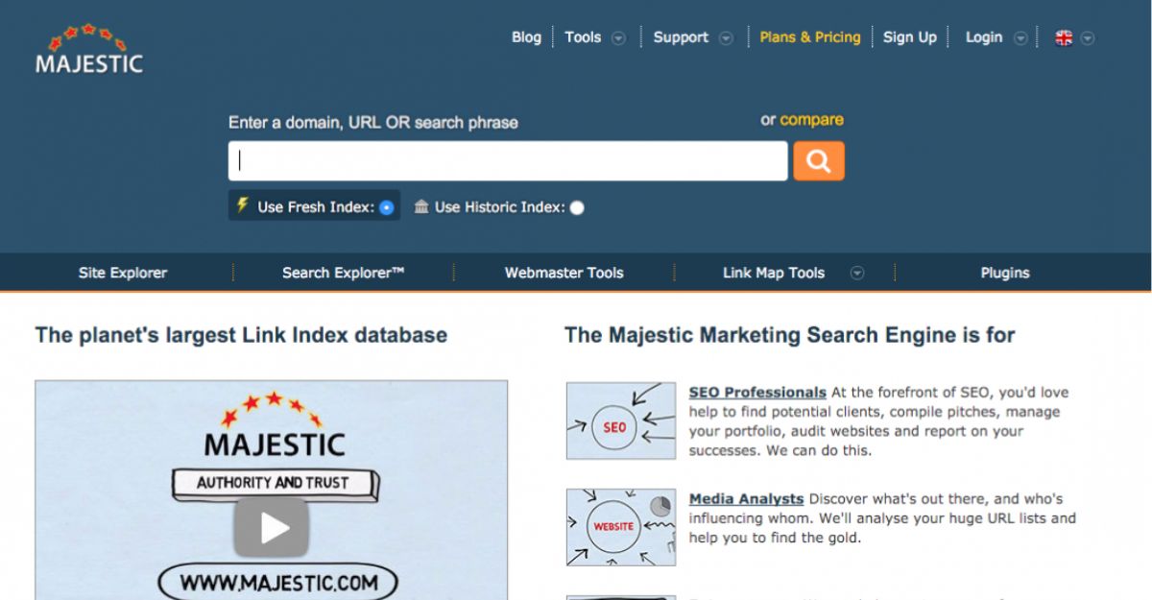The image size is (1152, 600).
Task: Click the orange compare link
Action: coord(812,120)
